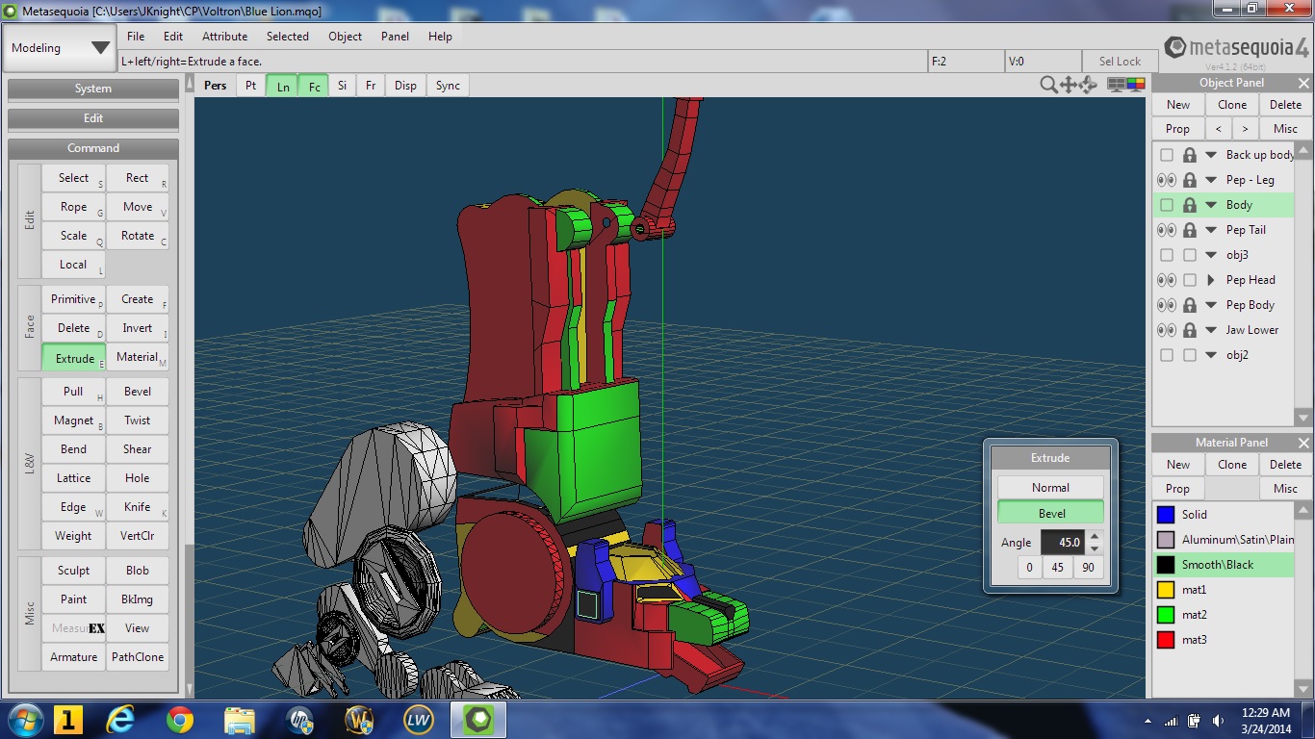
Task: Open the Panel menu
Action: [395, 37]
